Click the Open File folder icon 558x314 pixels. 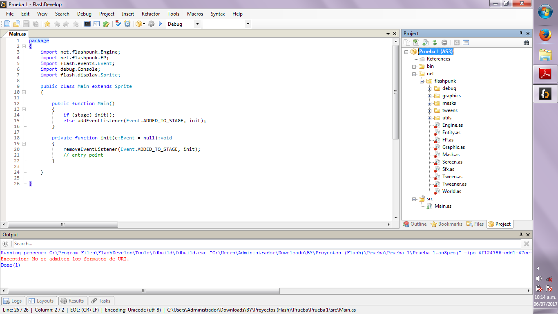coord(17,24)
